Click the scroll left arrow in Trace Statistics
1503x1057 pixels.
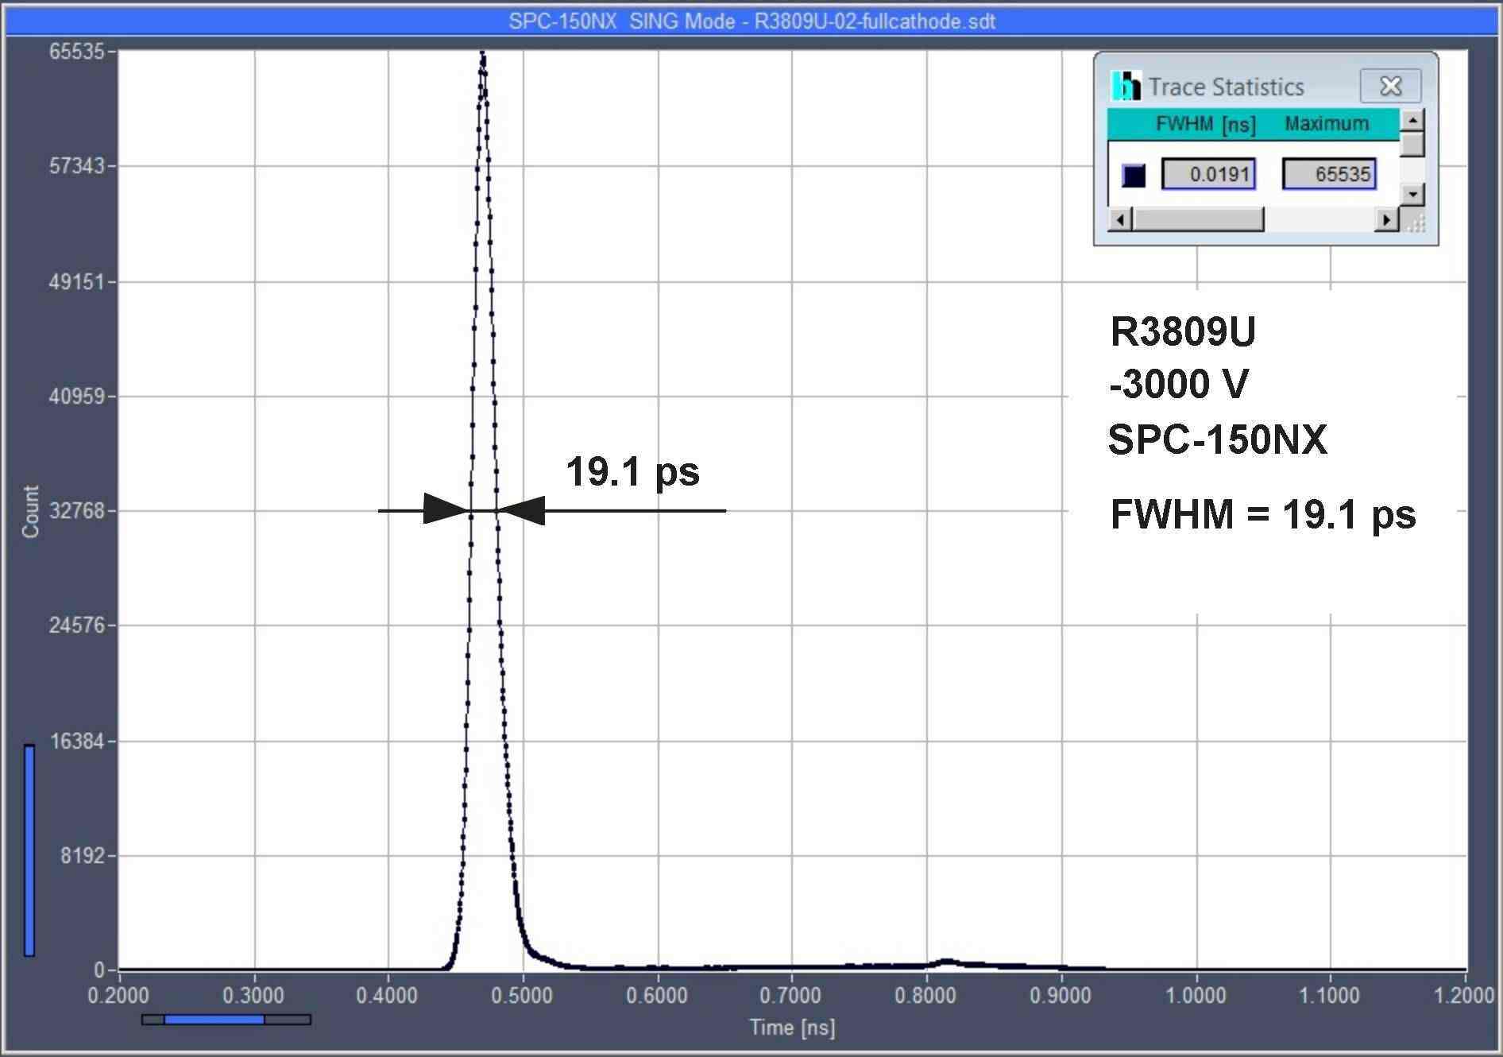pyautogui.click(x=1120, y=219)
